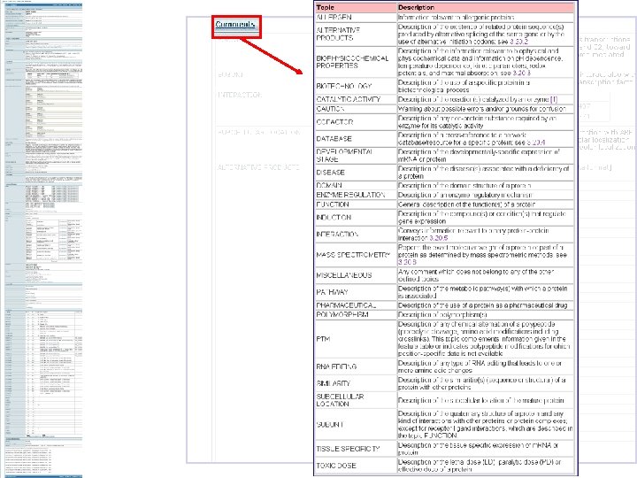
Task: Open the underlined Comments link
Action: 235,25
